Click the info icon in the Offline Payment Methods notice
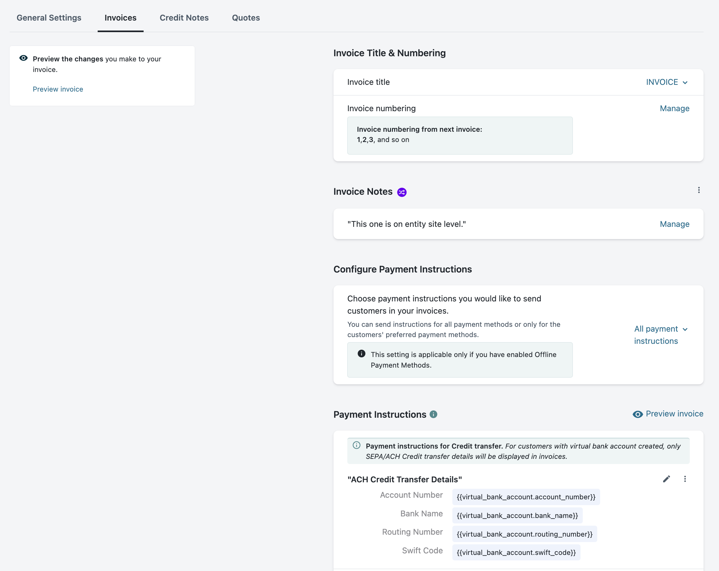 (x=361, y=354)
